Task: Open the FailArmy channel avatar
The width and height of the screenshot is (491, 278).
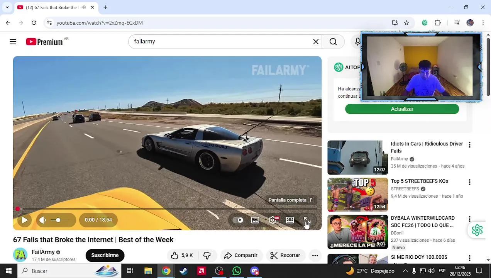Action: pyautogui.click(x=20, y=255)
